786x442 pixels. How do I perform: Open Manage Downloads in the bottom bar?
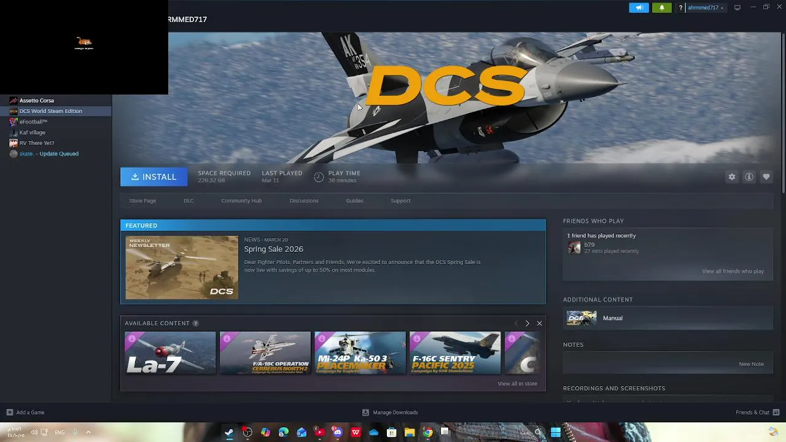tap(390, 413)
